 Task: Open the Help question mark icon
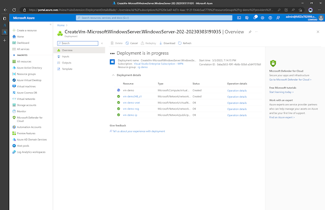(x=270, y=18)
